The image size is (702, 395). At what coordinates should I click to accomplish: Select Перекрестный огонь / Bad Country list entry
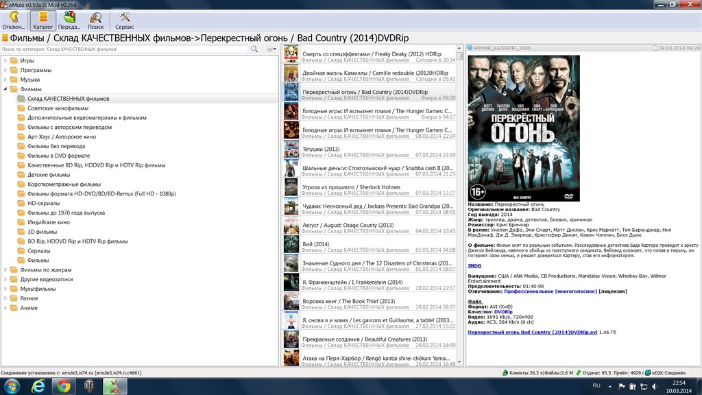point(370,93)
